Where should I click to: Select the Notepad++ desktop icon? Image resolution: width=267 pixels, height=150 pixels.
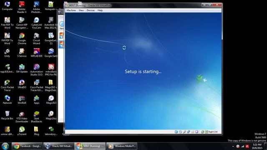coord(51,6)
